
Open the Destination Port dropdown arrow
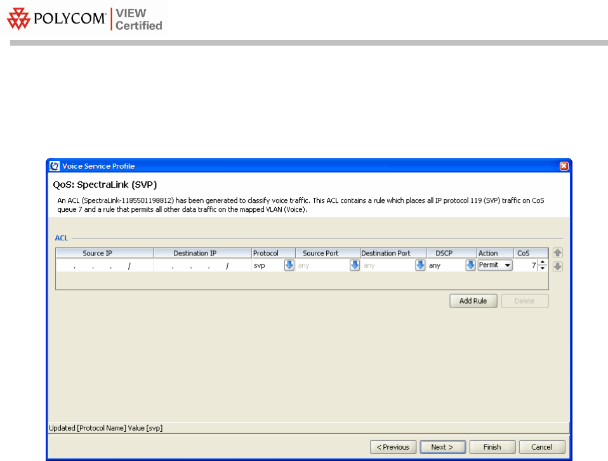[420, 265]
